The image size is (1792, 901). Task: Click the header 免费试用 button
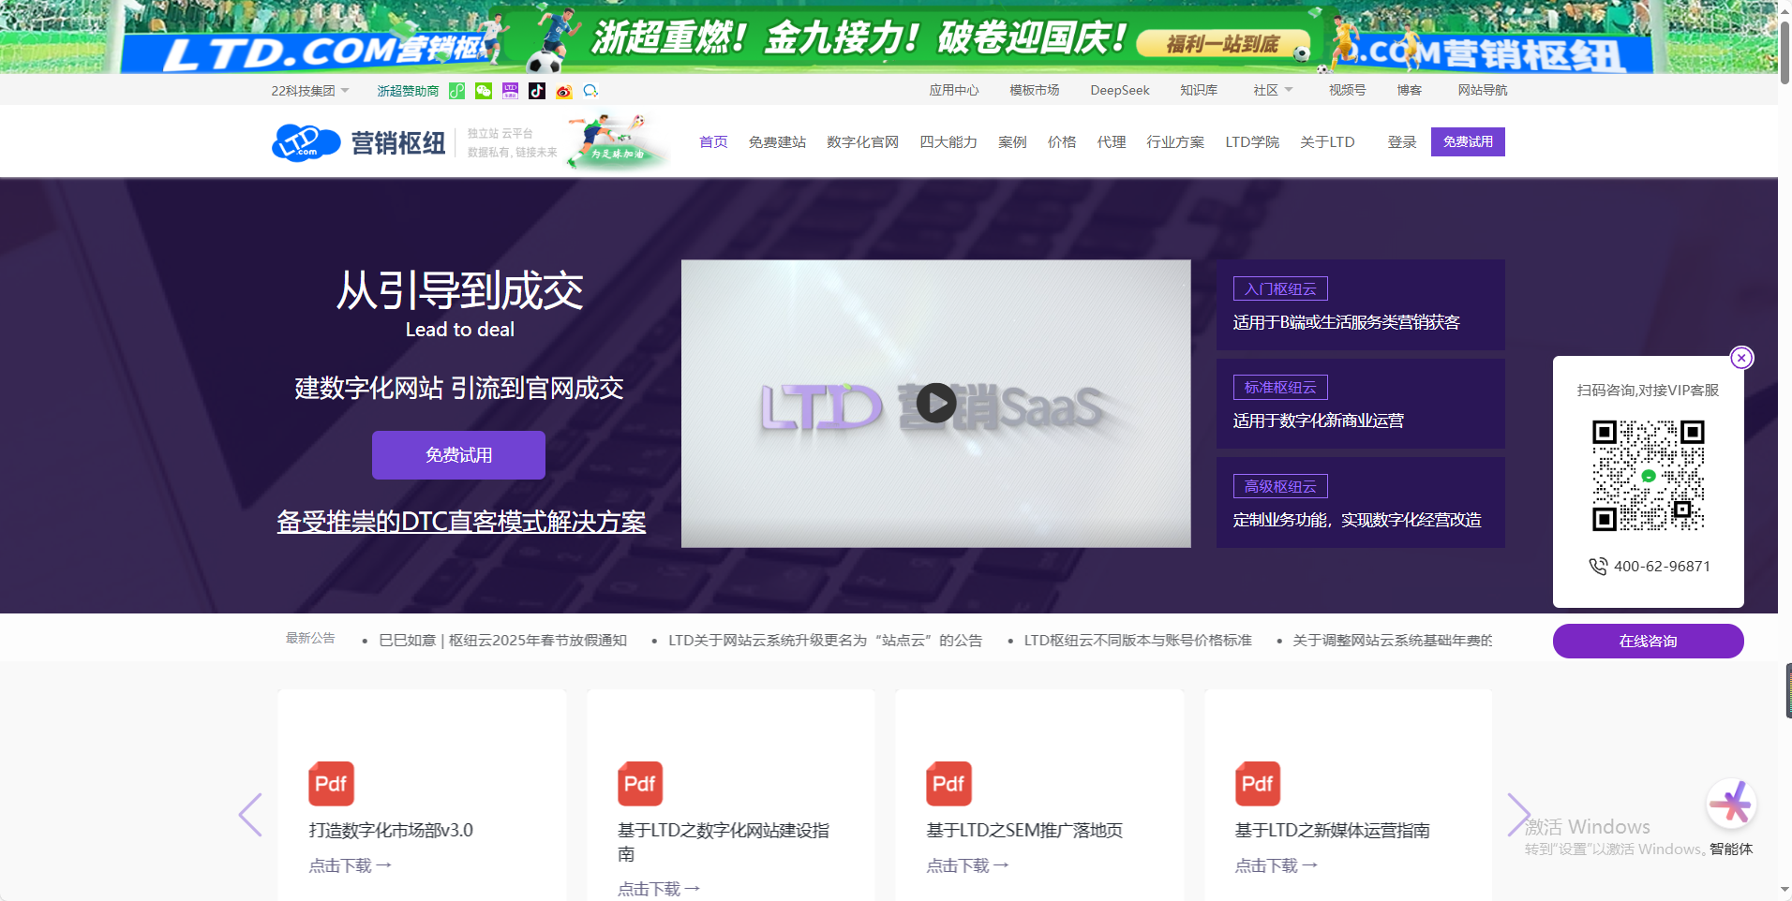[x=1468, y=141]
